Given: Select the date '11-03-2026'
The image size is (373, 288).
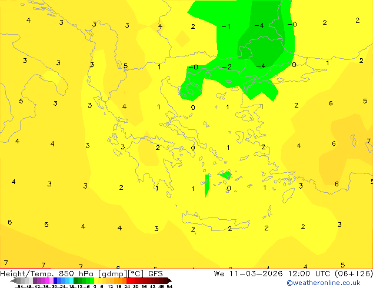Looking at the screenshot, I should pyautogui.click(x=256, y=274).
